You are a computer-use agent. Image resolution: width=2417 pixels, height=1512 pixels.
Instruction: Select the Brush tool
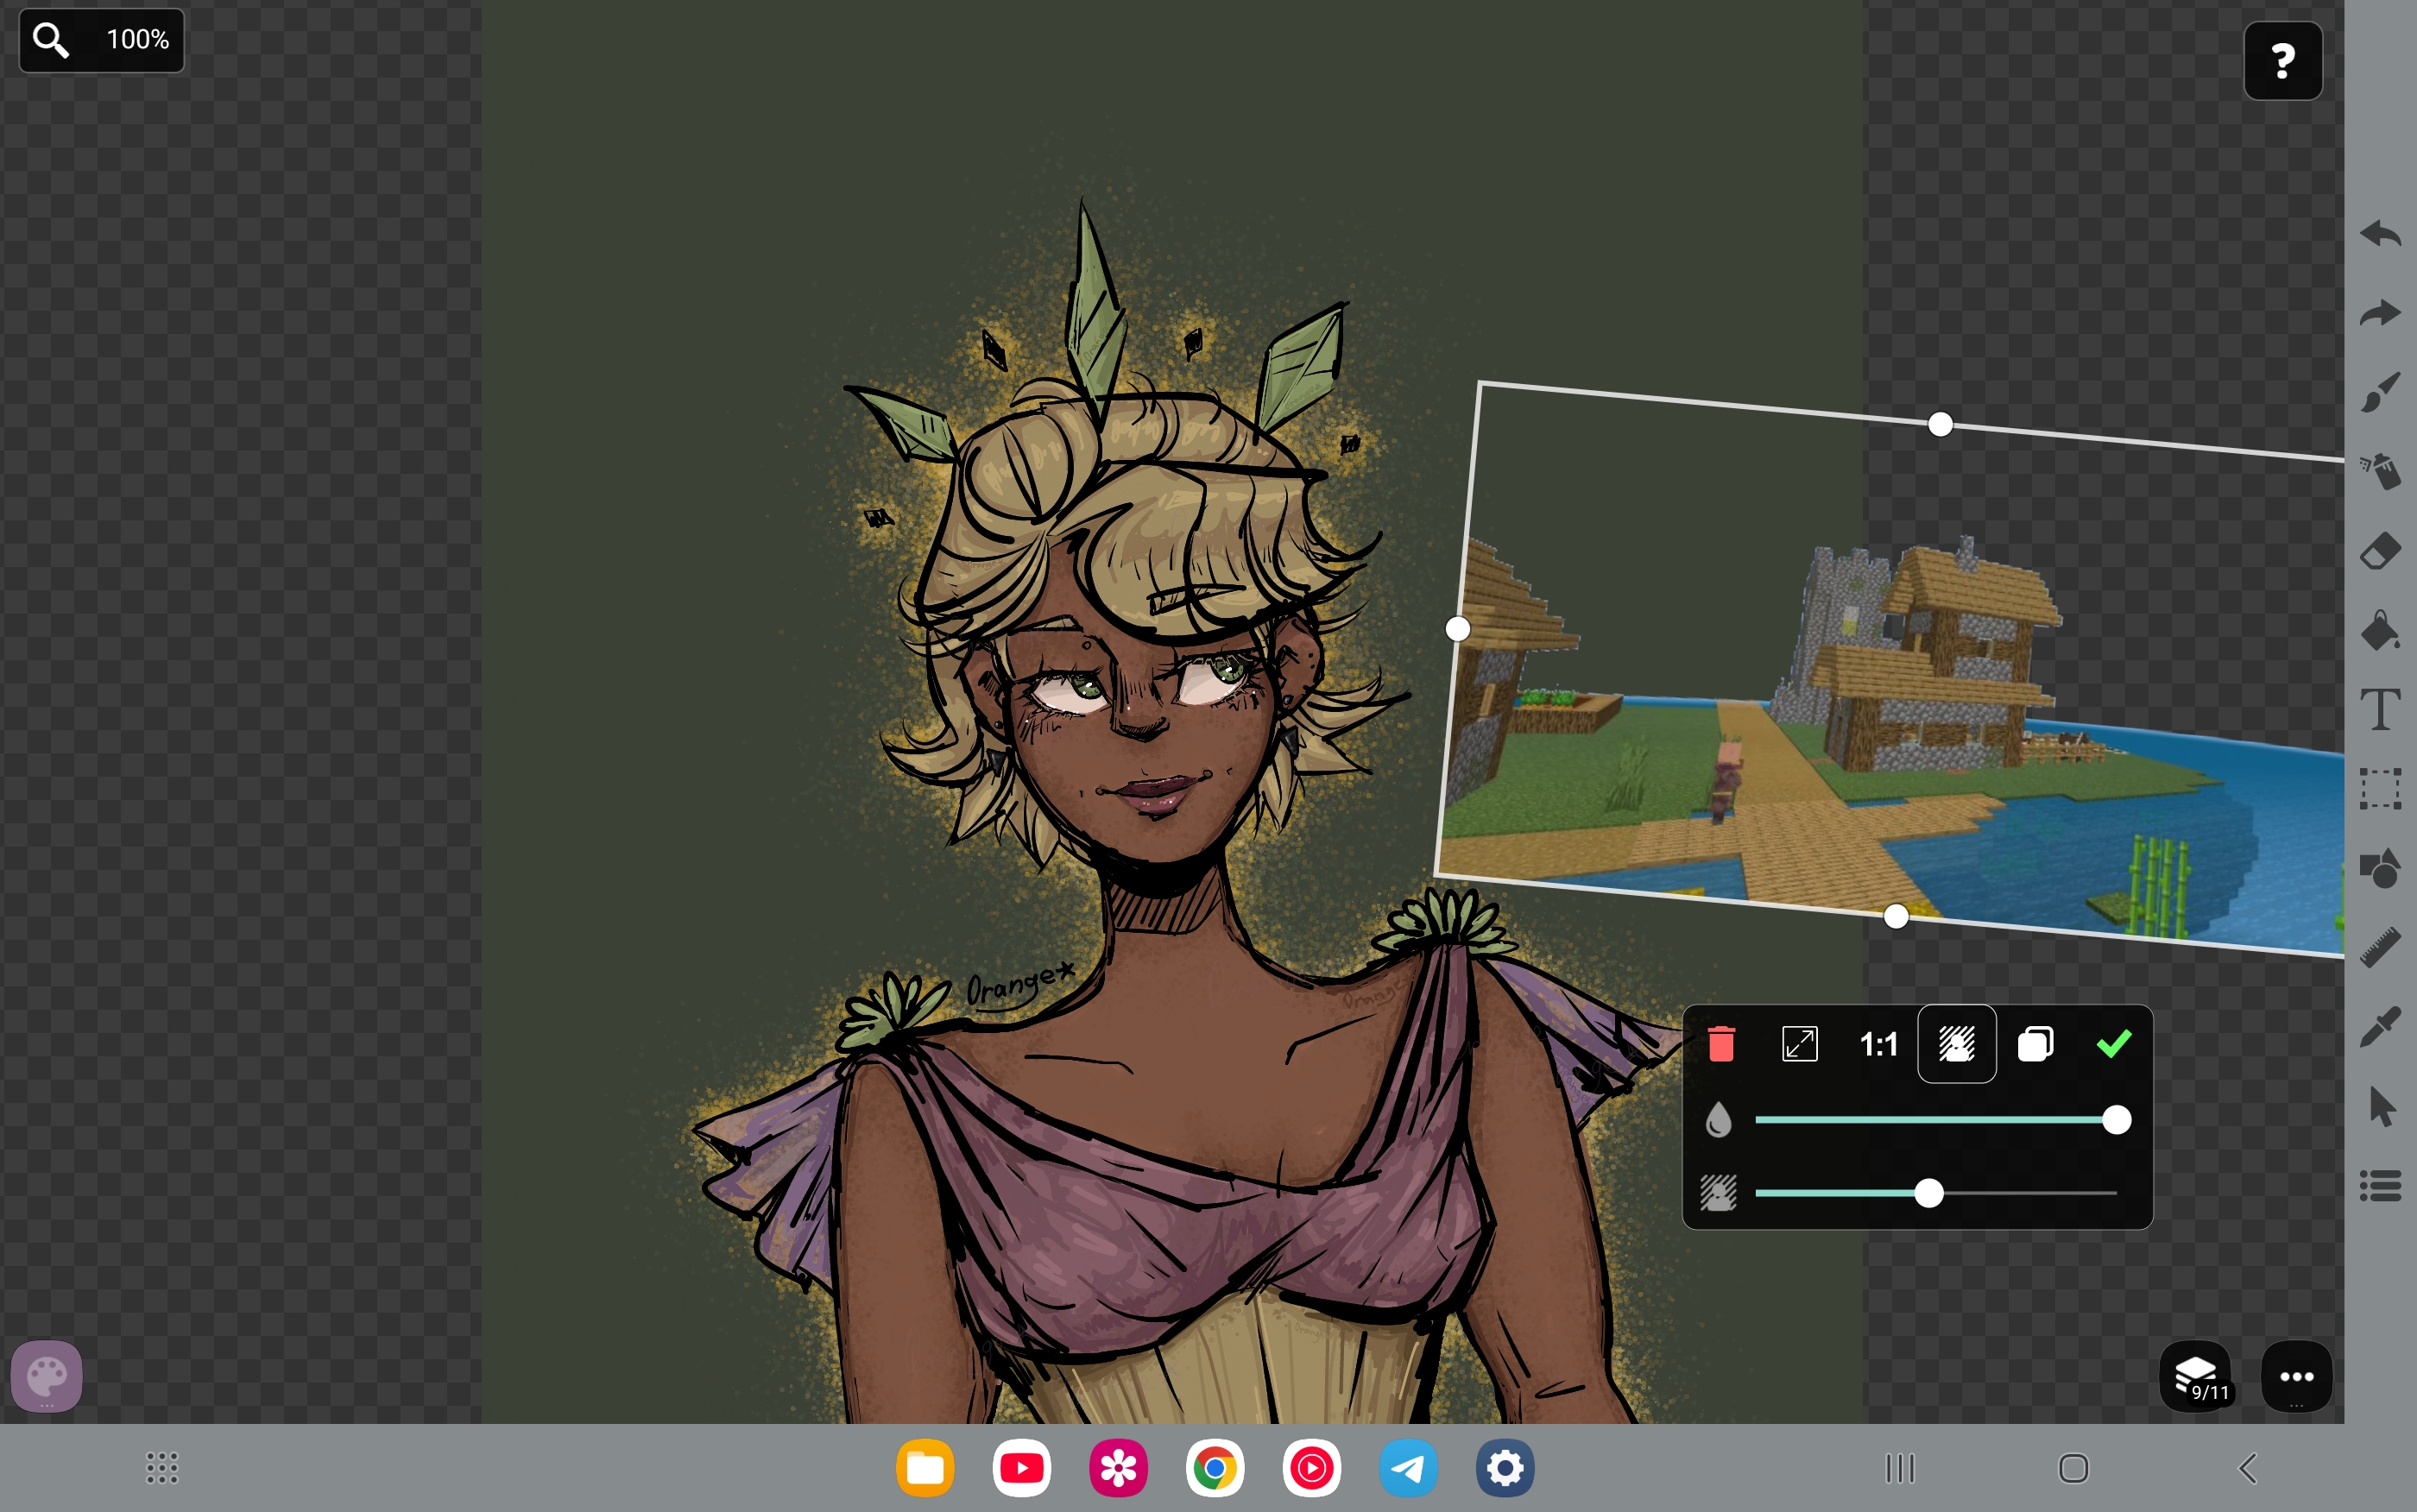coord(2380,392)
